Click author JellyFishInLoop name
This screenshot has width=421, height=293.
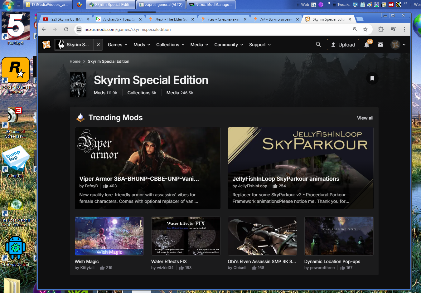(x=253, y=186)
